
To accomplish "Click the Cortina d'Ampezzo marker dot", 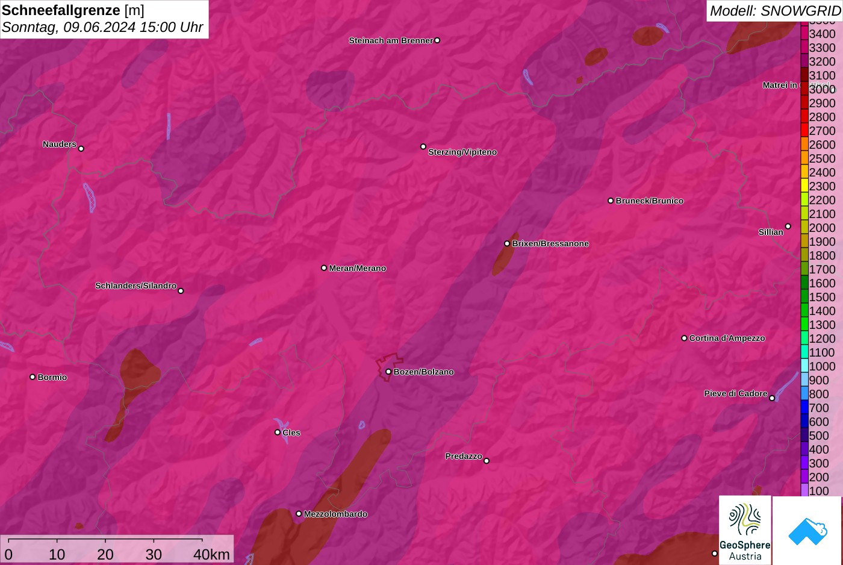I will point(684,338).
